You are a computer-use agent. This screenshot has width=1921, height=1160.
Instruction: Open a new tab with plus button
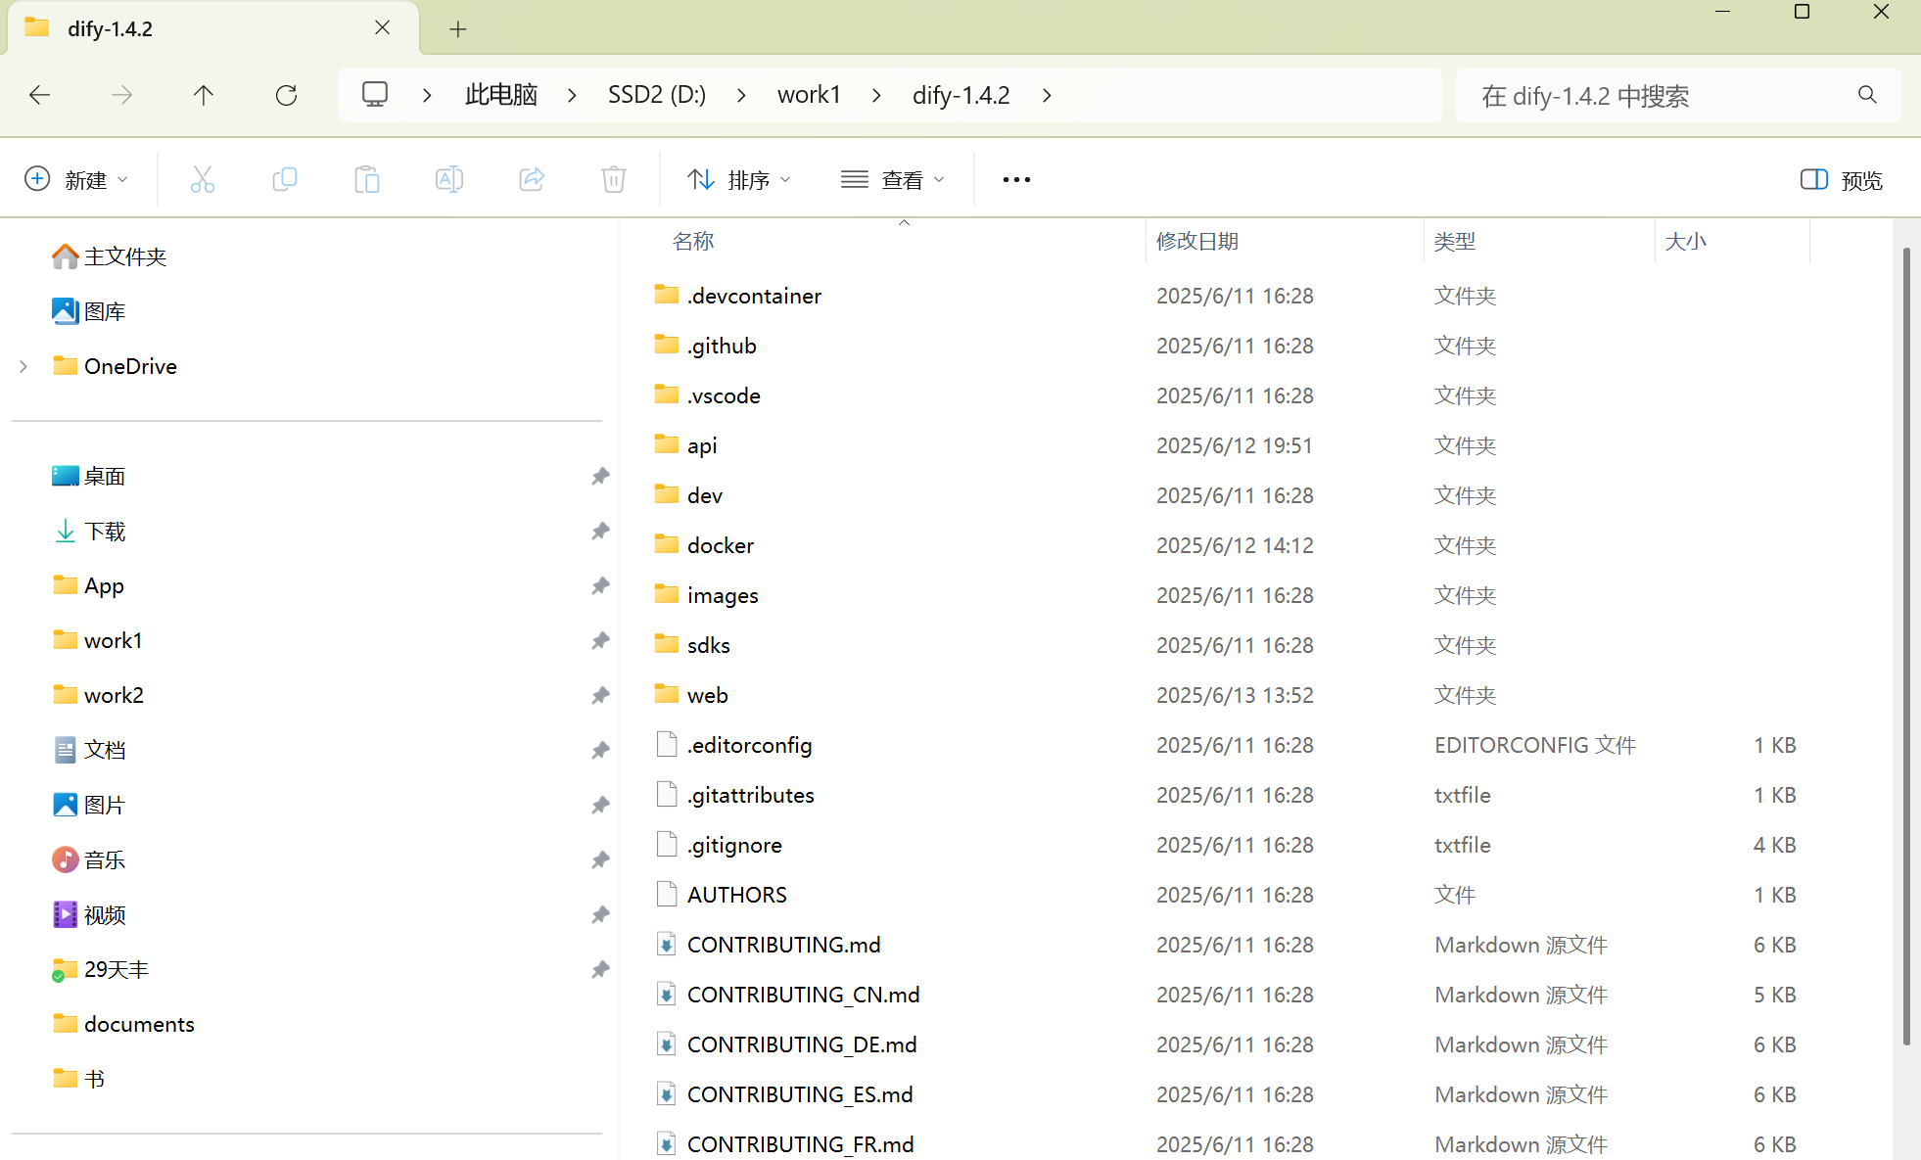(457, 28)
